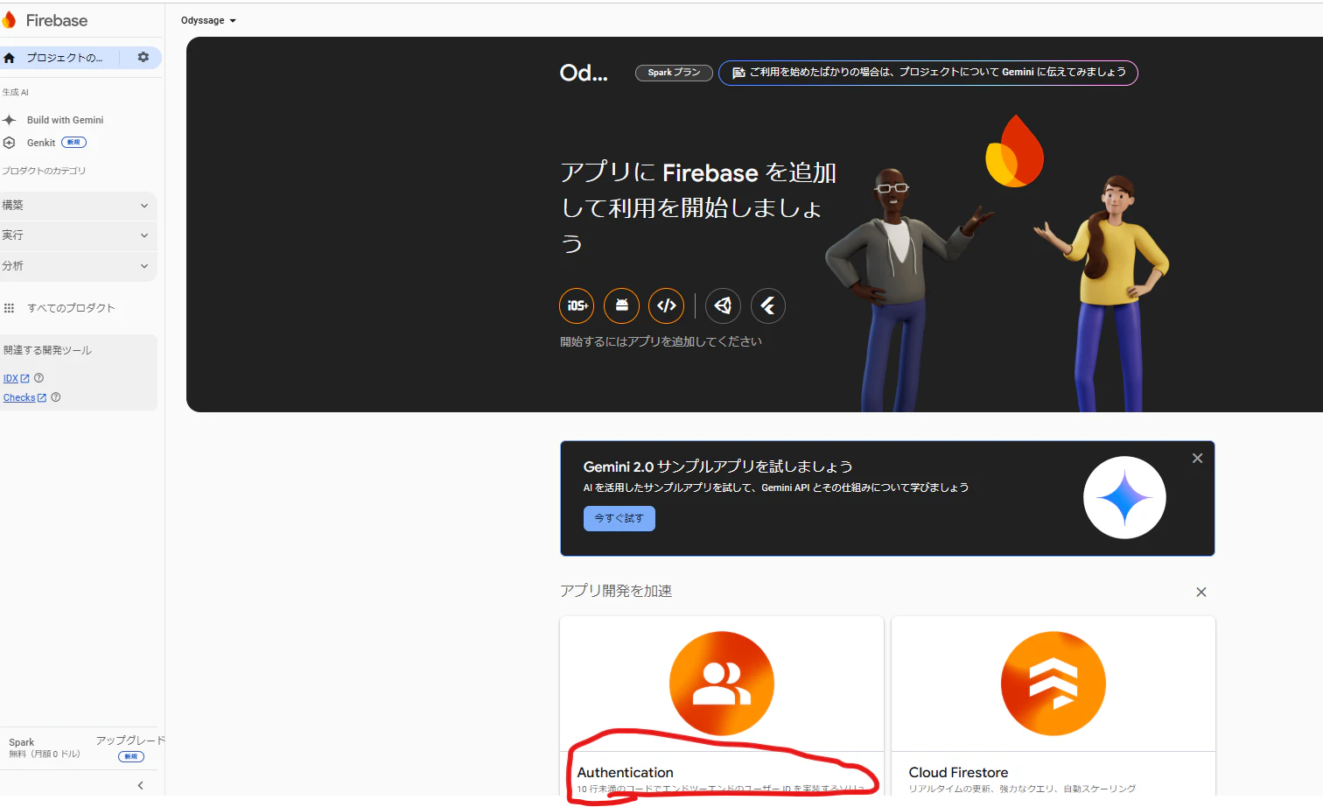The height and width of the screenshot is (807, 1323).
Task: Click the Gemini project prompt pill button
Action: (x=928, y=73)
